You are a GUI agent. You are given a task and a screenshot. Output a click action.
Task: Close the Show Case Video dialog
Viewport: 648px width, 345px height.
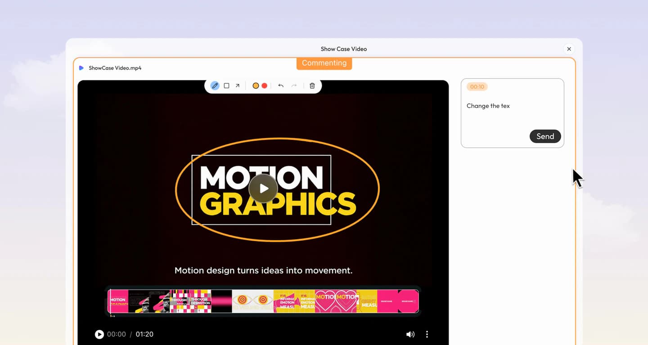pyautogui.click(x=569, y=49)
